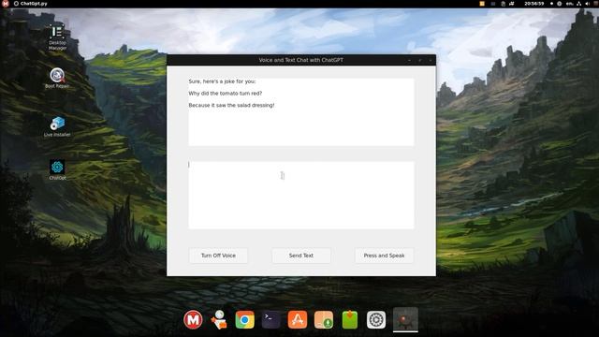This screenshot has width=599, height=337.
Task: Click the line 'Sure, here's a joke for you:'
Action: [222, 81]
